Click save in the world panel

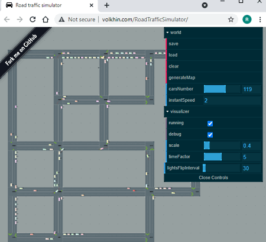pyautogui.click(x=214, y=44)
